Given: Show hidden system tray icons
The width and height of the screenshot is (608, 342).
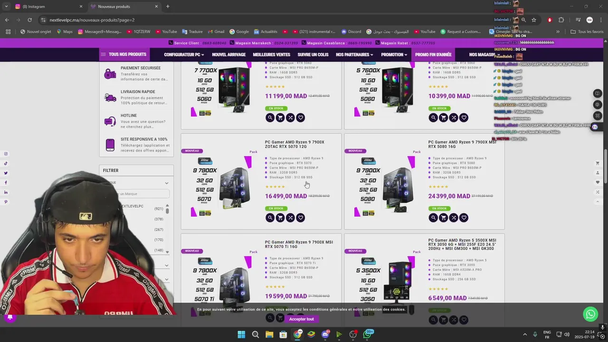Looking at the screenshot, I should point(525,334).
